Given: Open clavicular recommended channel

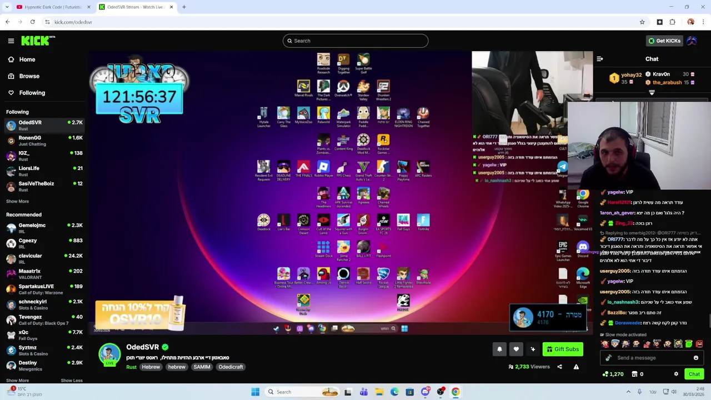Looking at the screenshot, I should (44, 259).
